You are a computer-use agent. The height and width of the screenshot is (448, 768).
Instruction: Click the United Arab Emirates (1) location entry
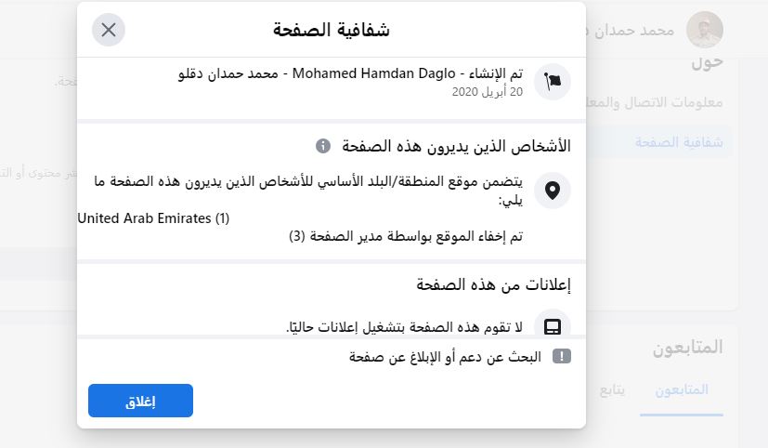[x=154, y=218]
